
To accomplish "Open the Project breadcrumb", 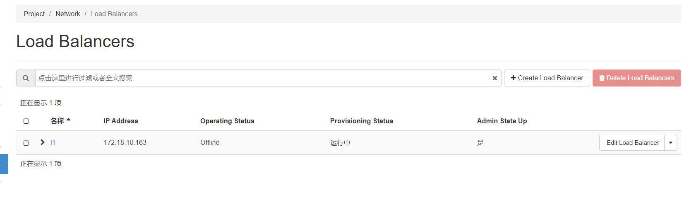I will click(x=34, y=14).
